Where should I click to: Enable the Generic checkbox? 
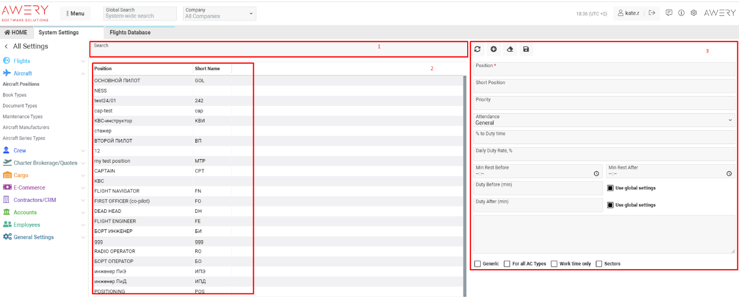478,263
